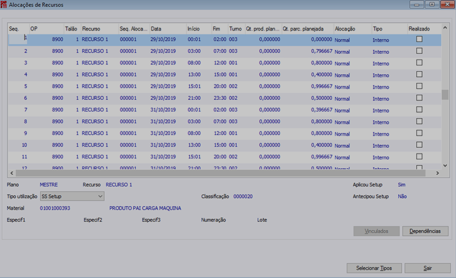Click vertical scrollbar up arrow
Viewport: 456px width, 278px height.
tap(445, 28)
